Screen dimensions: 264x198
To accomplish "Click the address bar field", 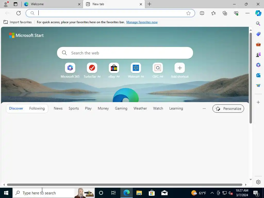I will point(110,13).
